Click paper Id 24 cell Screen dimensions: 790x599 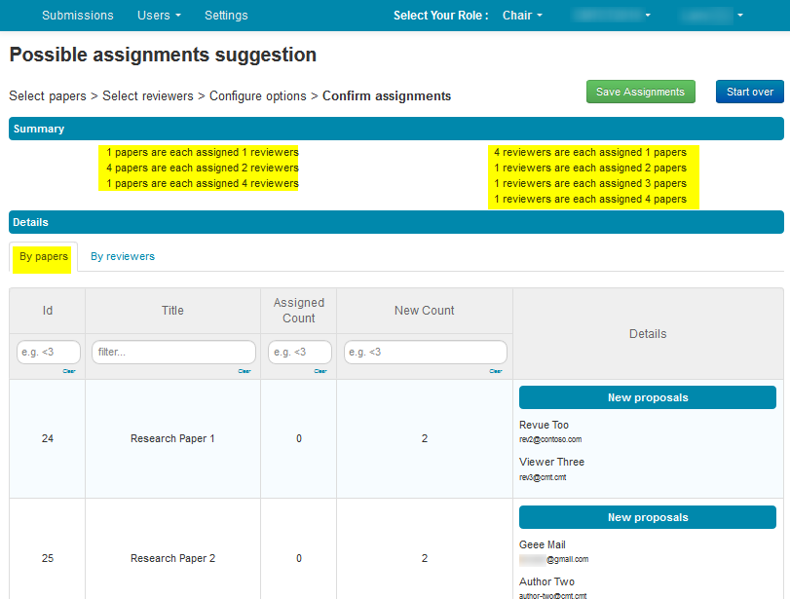click(48, 439)
